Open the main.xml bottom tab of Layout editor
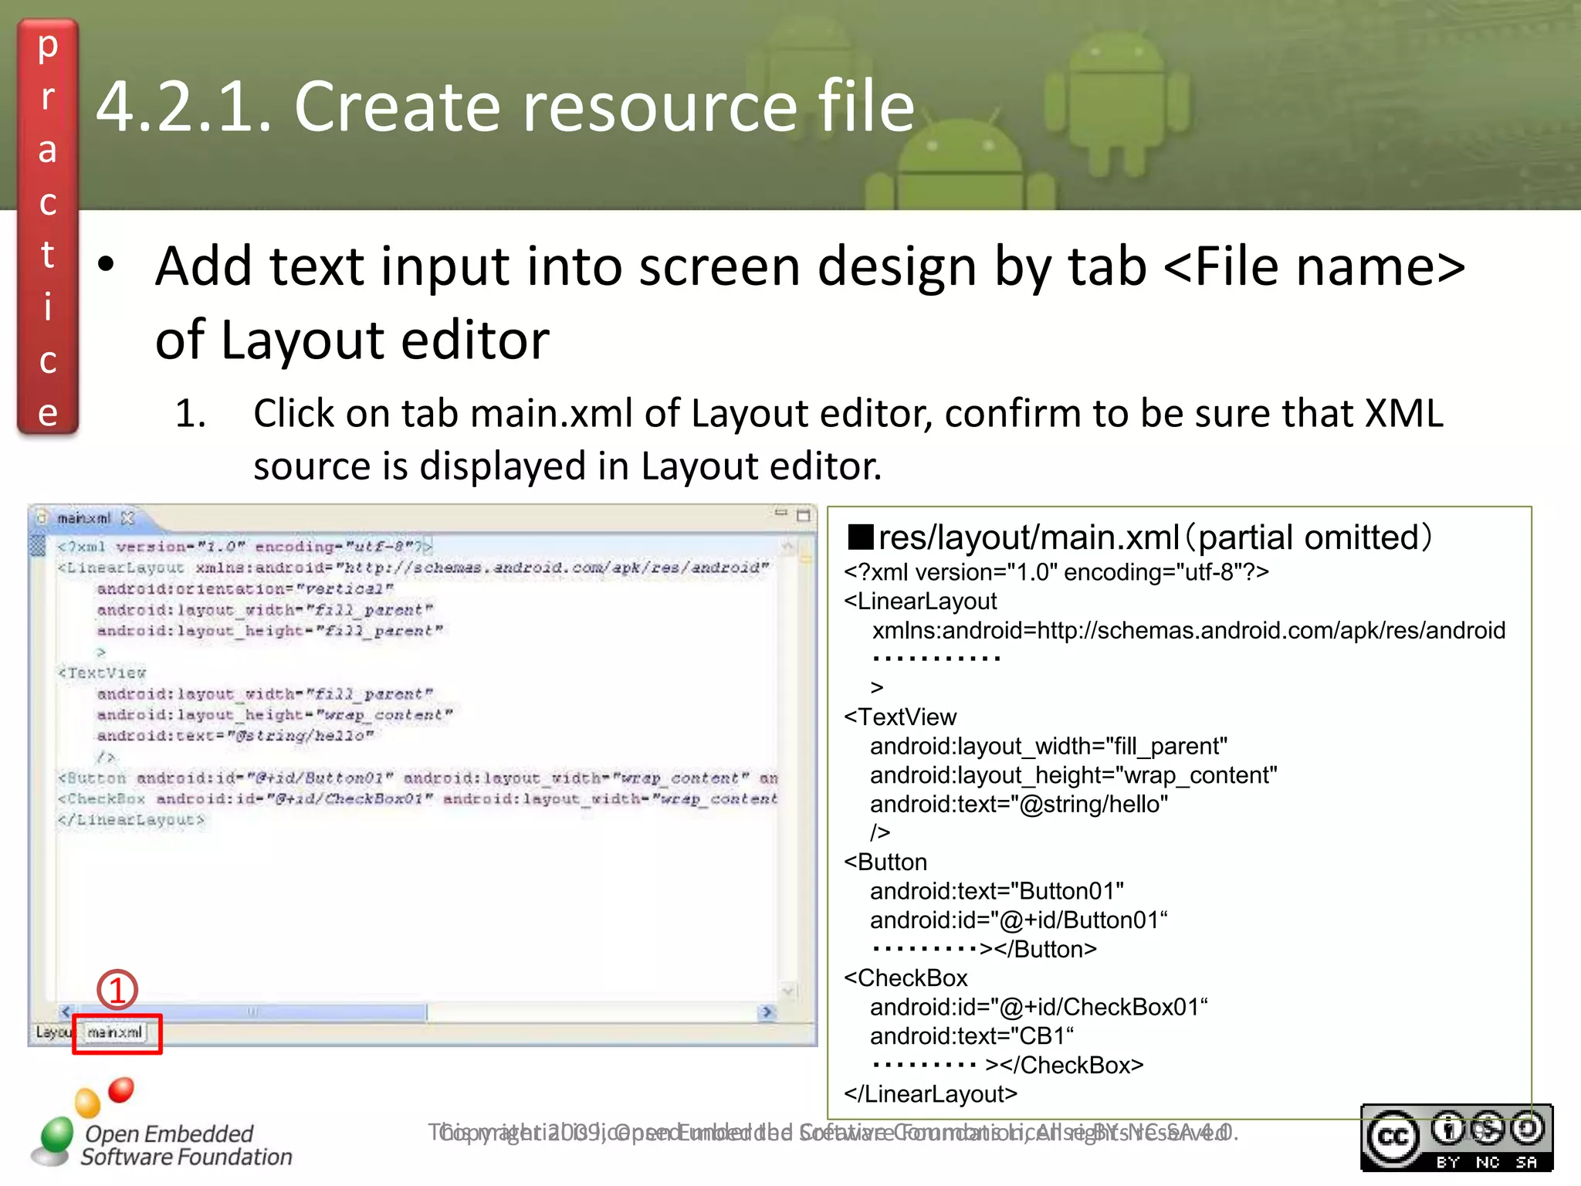Viewport: 1581px width, 1186px height. 116,1032
